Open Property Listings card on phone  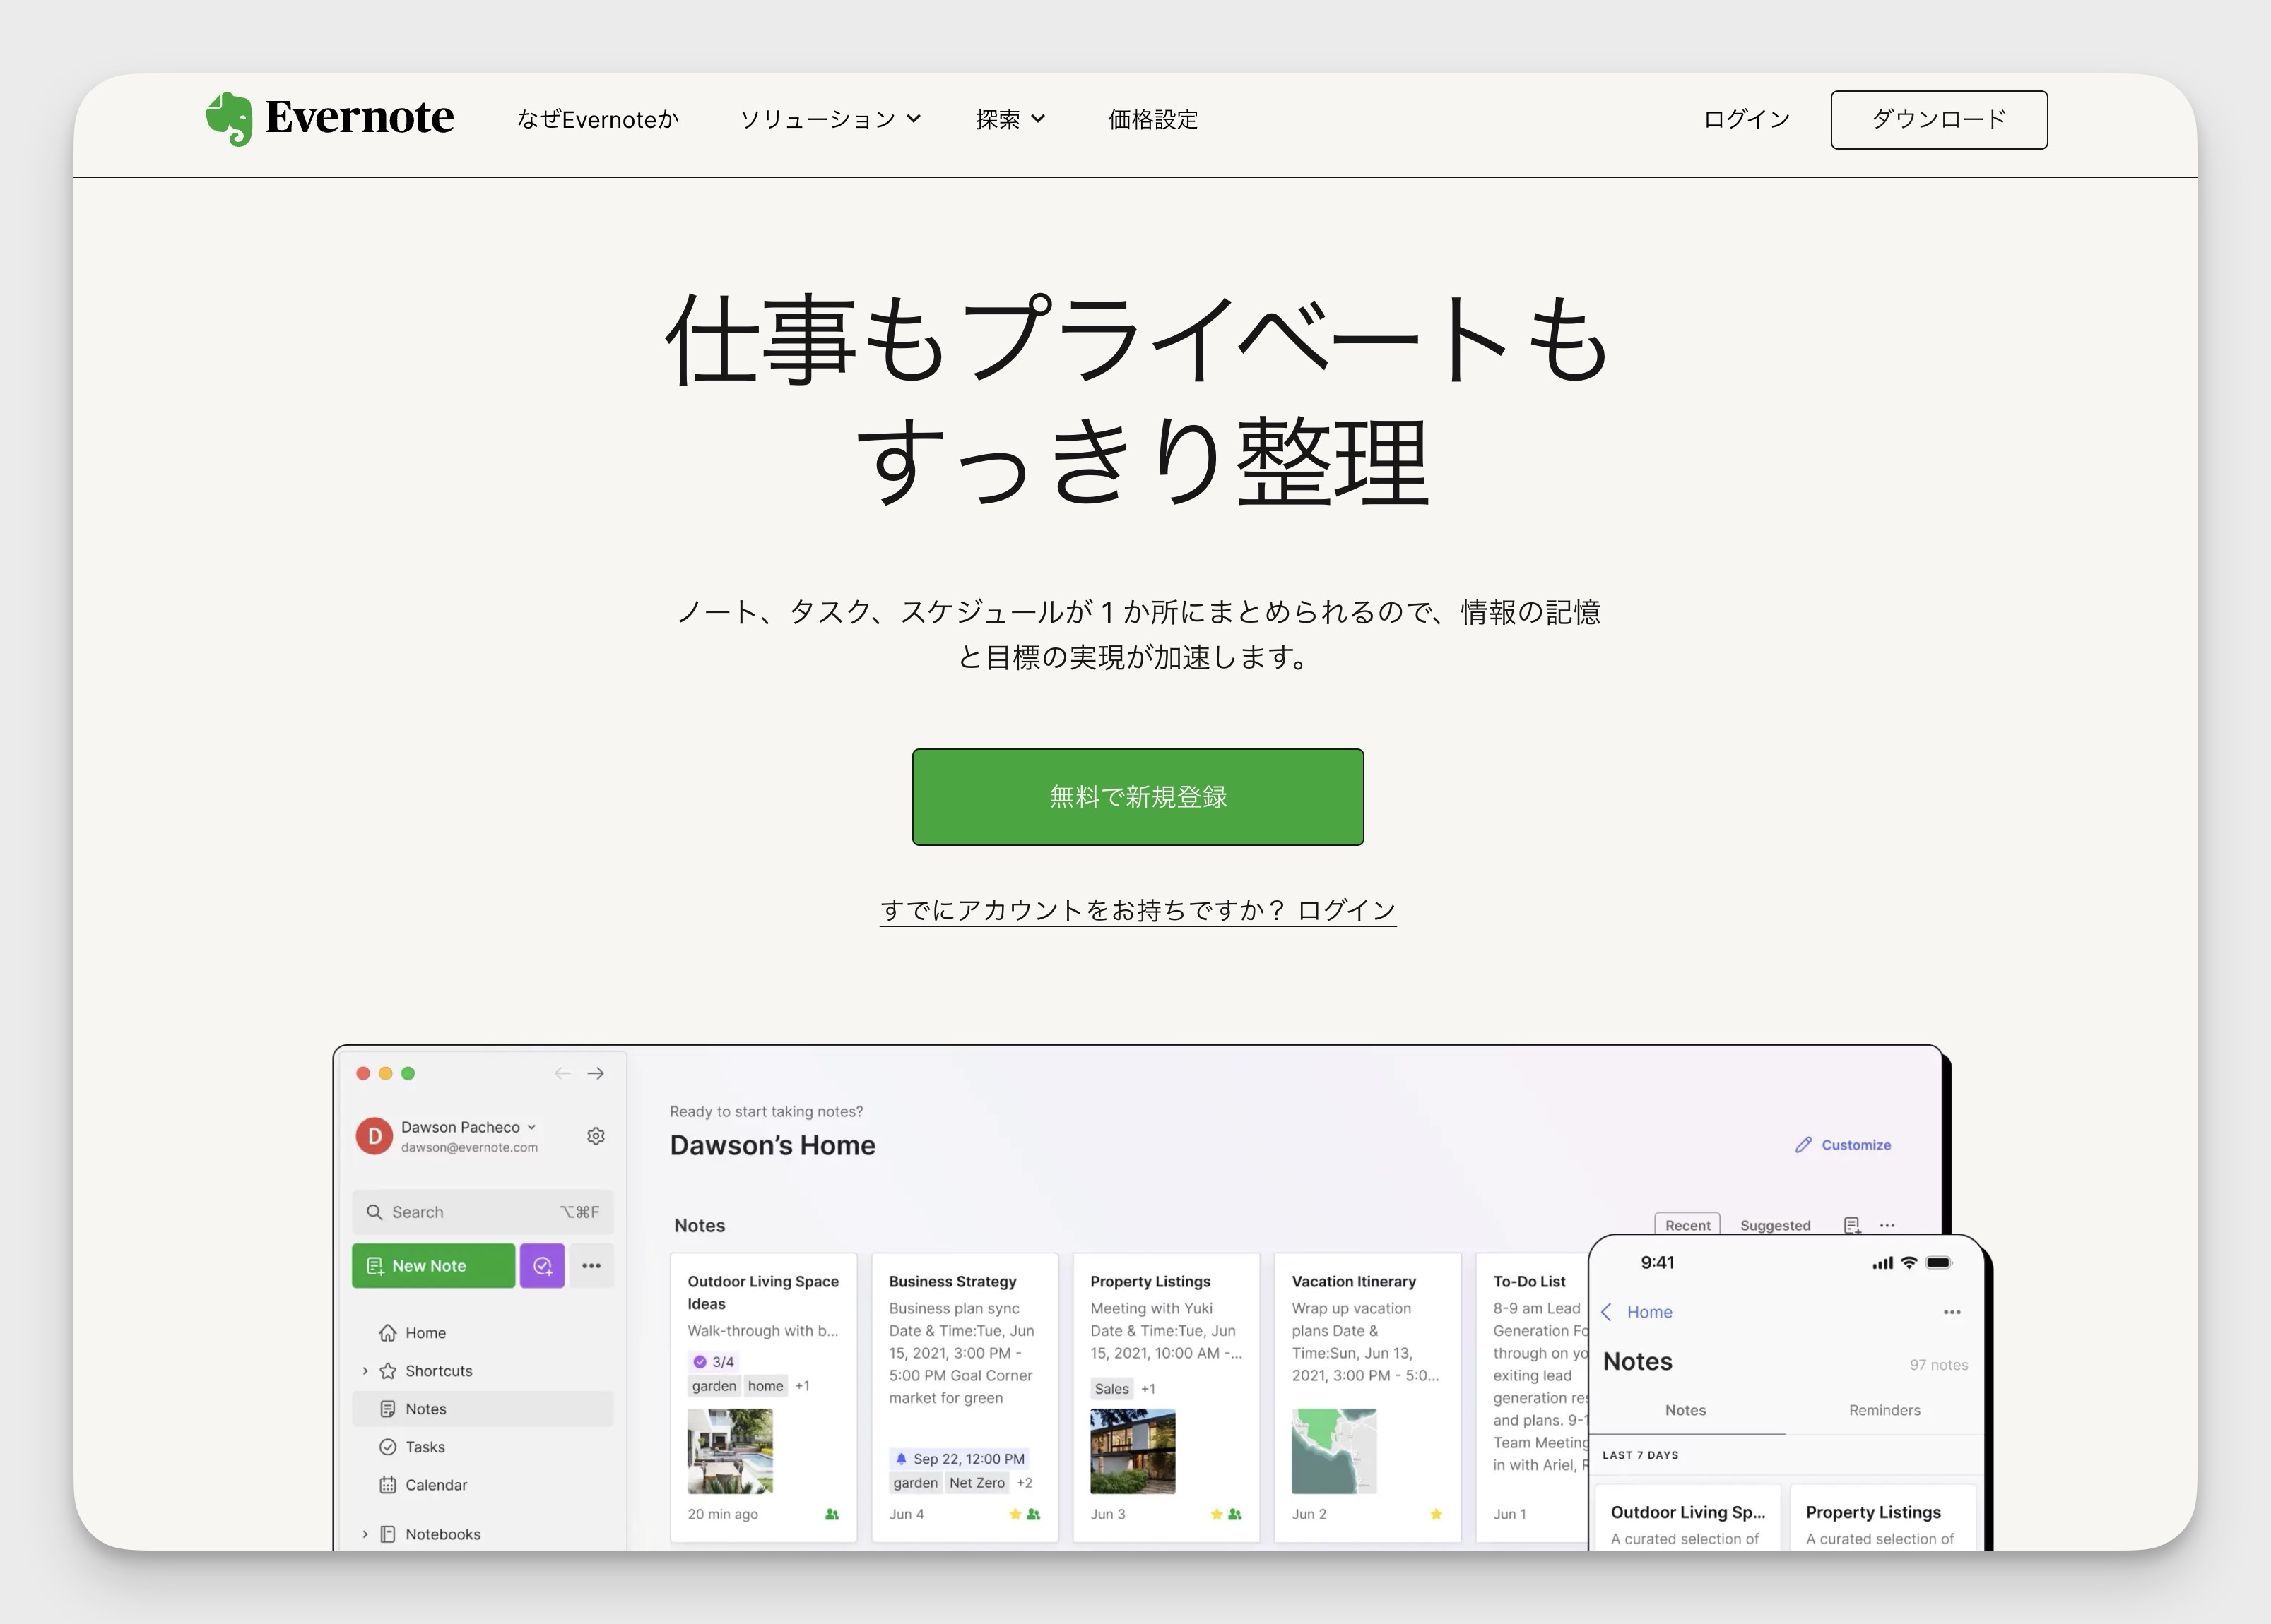click(1883, 1519)
